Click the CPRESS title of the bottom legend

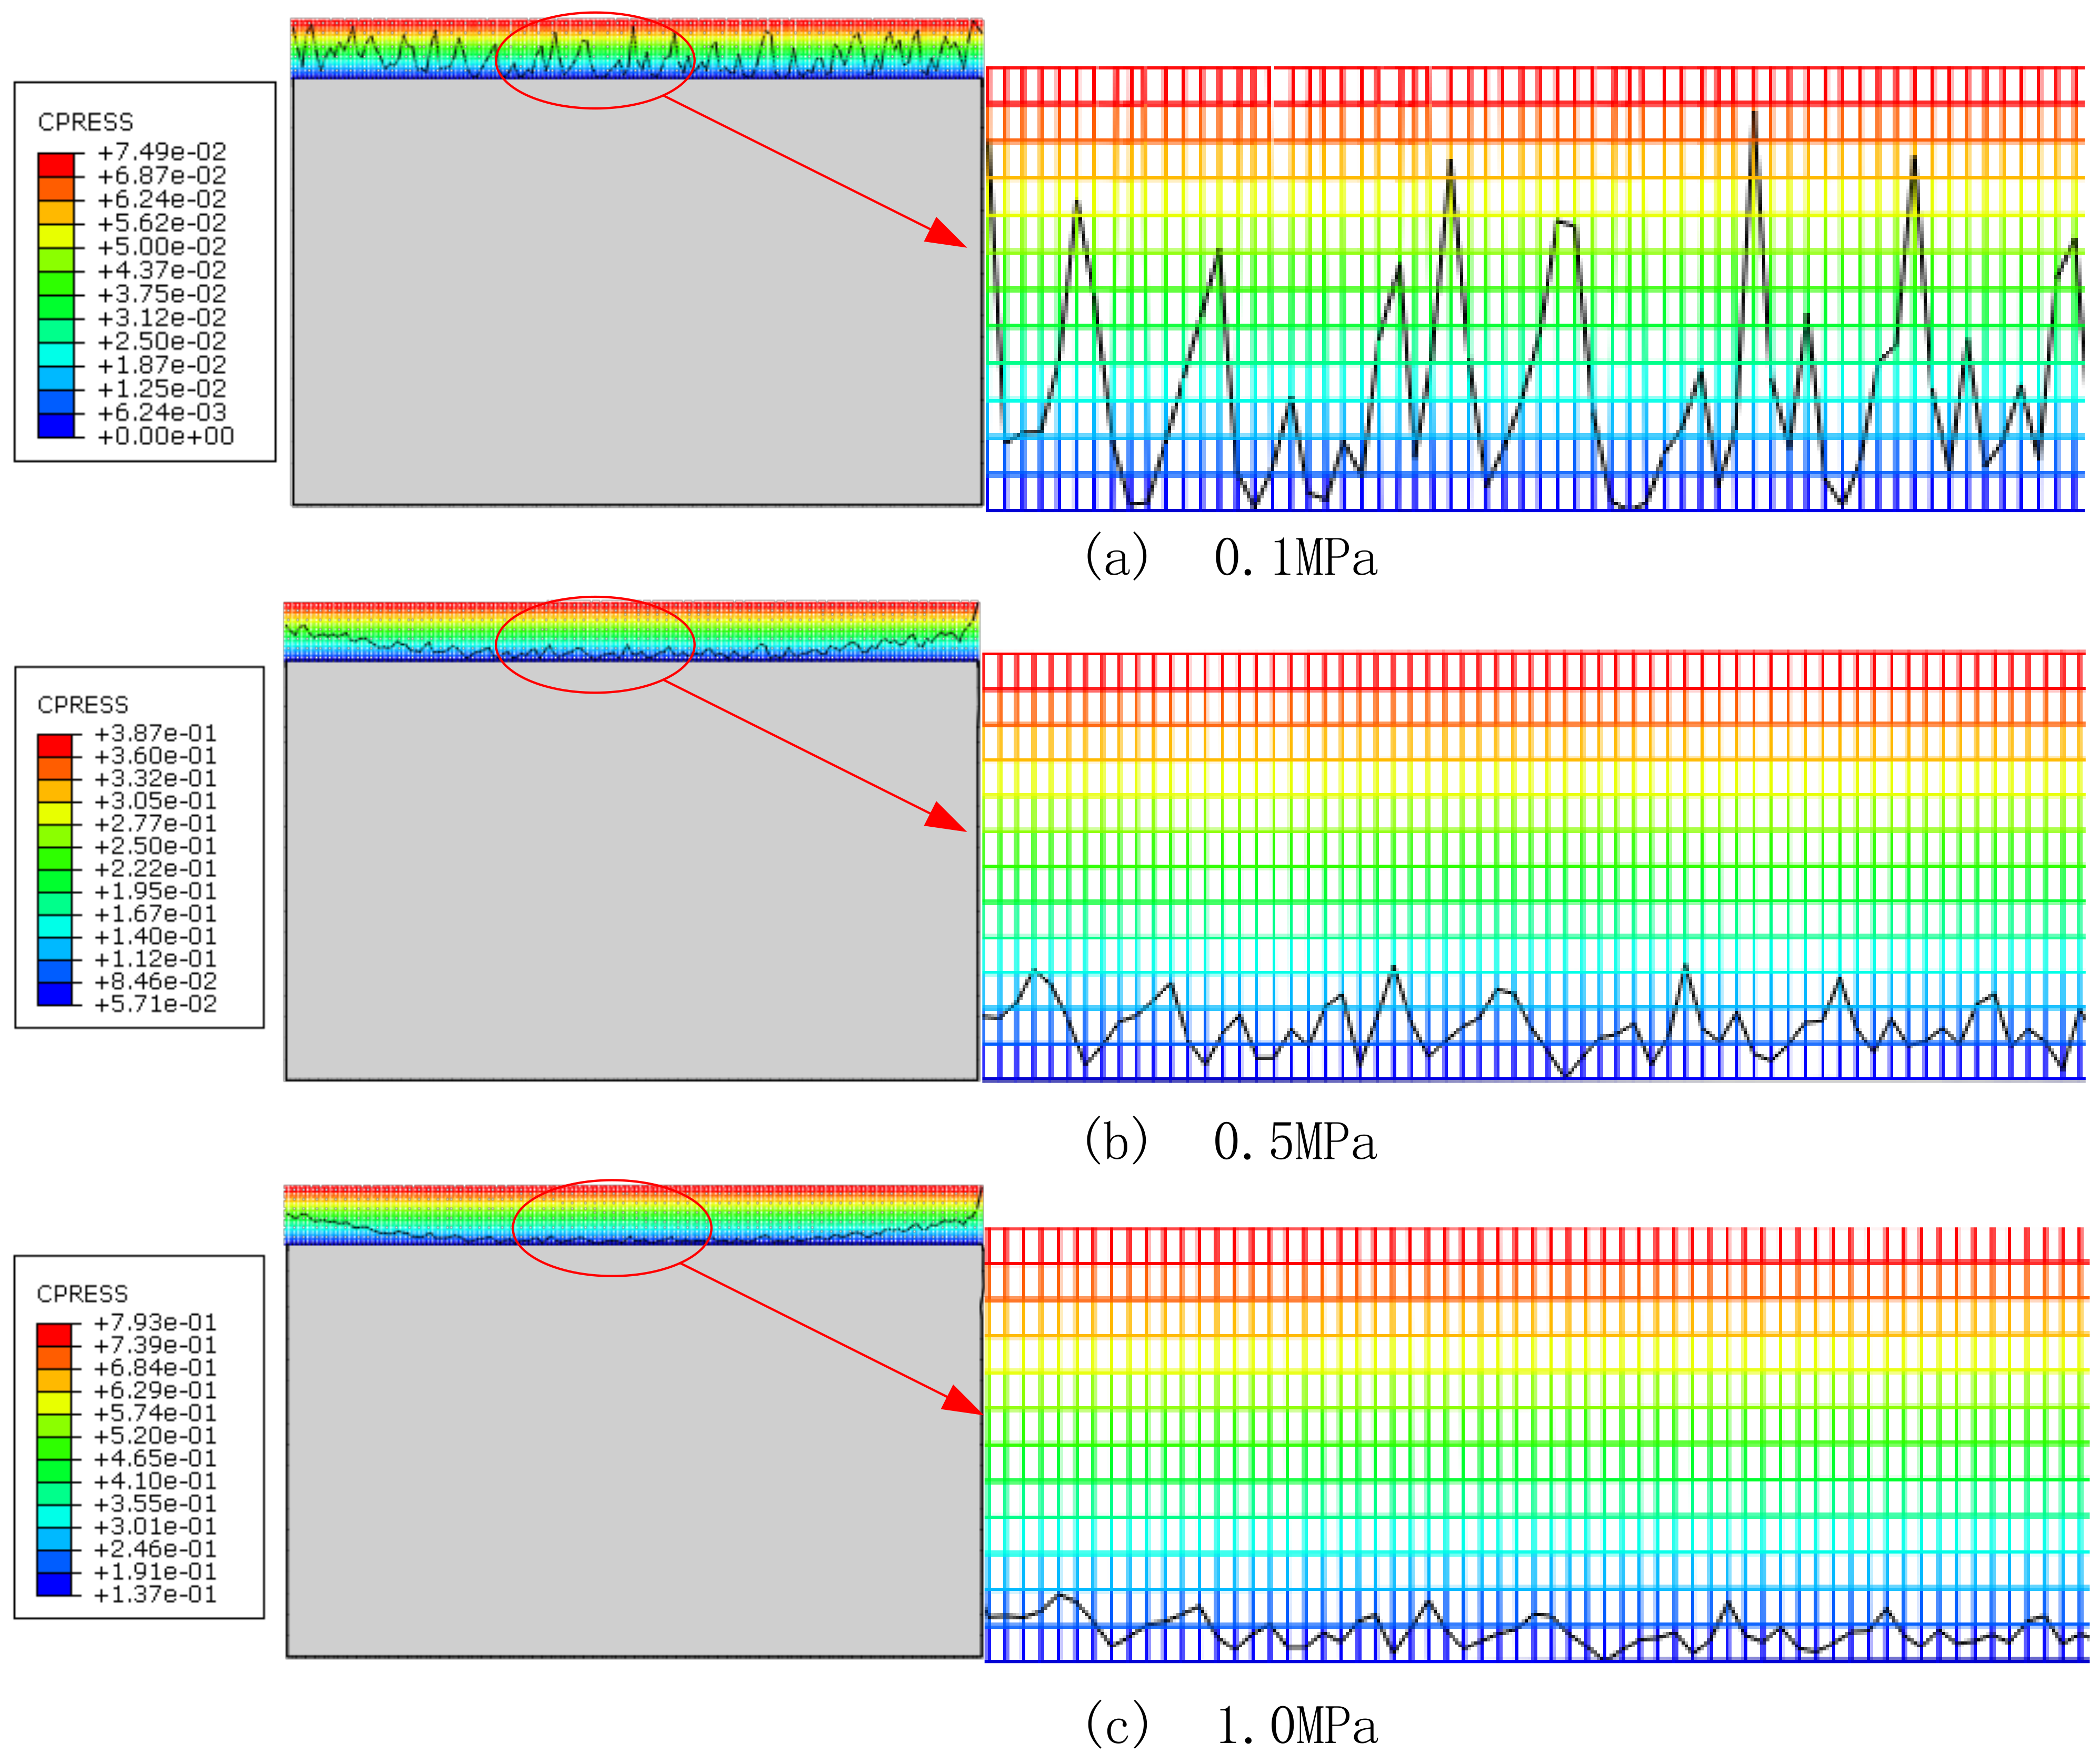[83, 1294]
